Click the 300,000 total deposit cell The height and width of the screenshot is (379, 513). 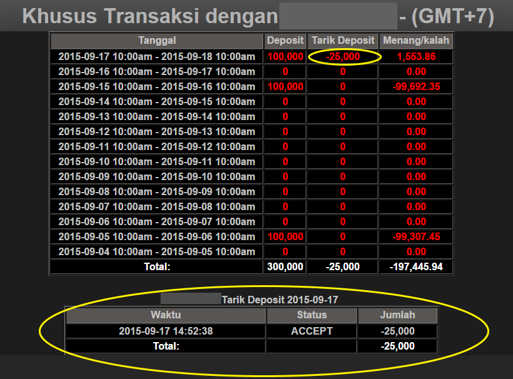[285, 266]
